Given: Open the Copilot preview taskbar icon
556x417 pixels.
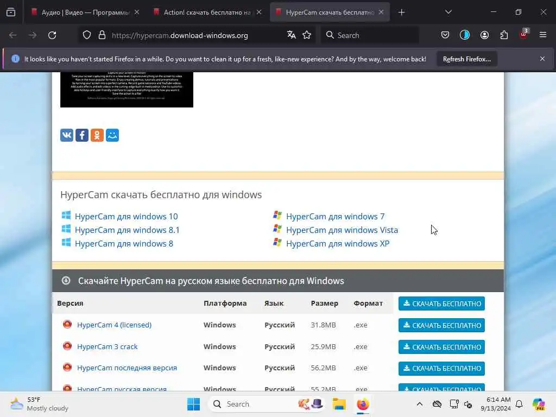Looking at the screenshot, I should pos(539,404).
